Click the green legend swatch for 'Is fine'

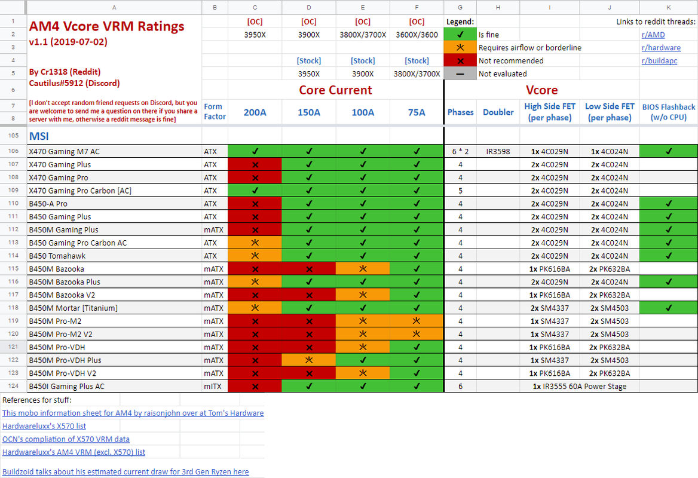460,35
